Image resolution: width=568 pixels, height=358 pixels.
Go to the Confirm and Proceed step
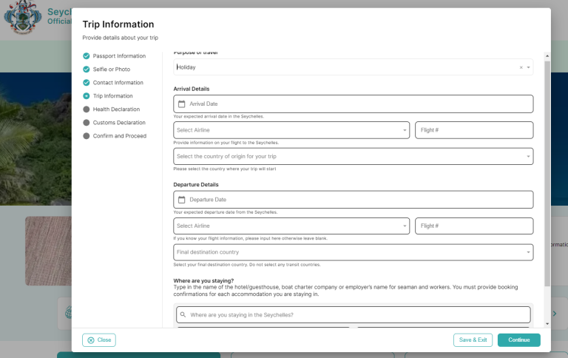[119, 136]
